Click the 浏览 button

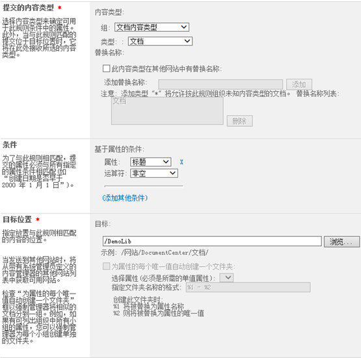pos(341,241)
